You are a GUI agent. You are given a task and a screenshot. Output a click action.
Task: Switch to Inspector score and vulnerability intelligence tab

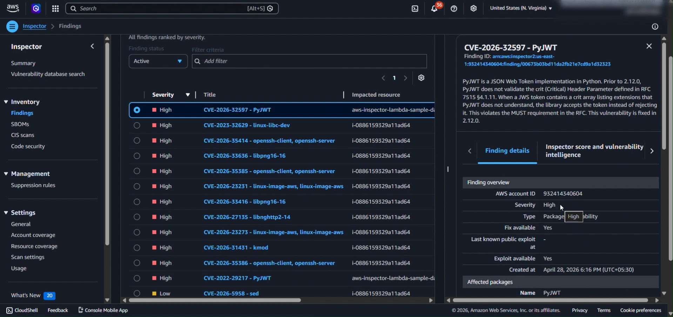594,151
